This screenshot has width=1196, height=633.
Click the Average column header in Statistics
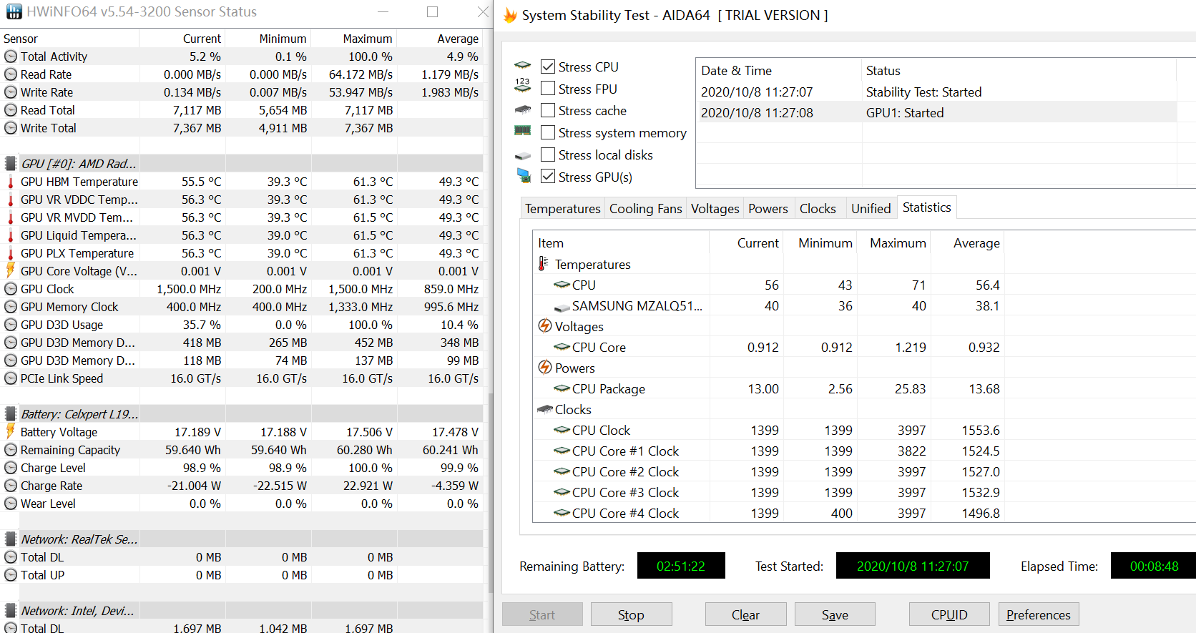966,243
